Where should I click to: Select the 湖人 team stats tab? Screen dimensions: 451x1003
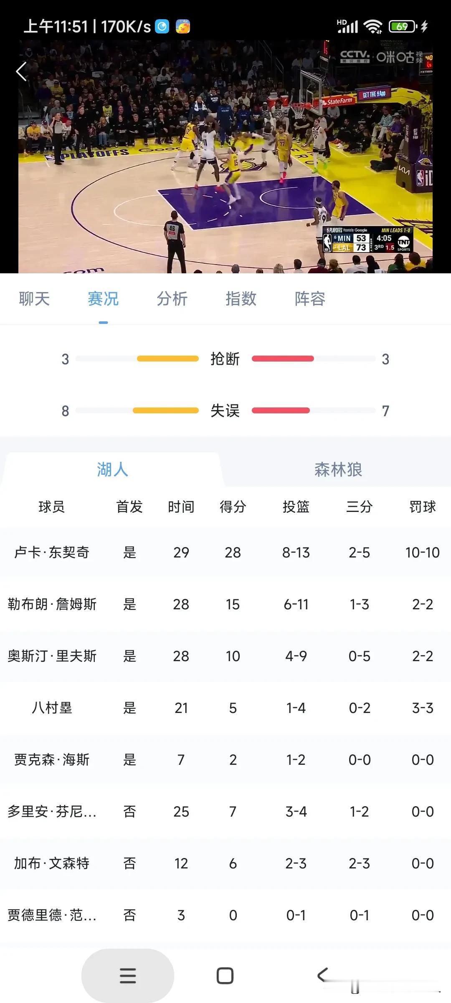(x=112, y=469)
